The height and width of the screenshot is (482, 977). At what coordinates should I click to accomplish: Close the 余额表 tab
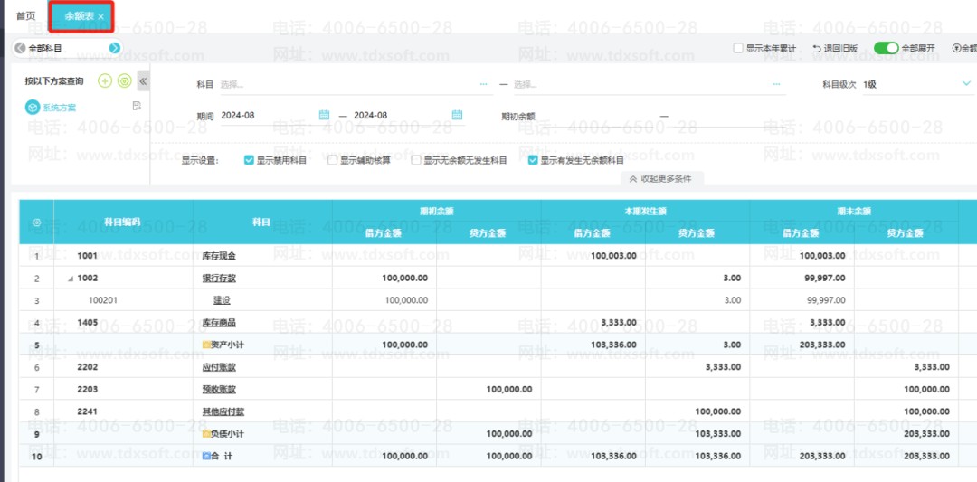click(x=101, y=16)
